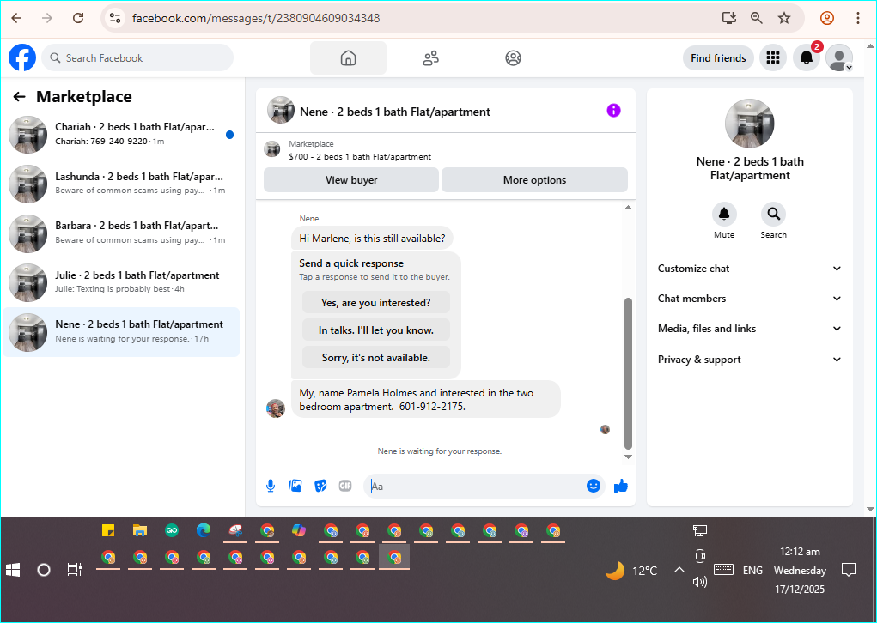Expand the Privacy & support section
The width and height of the screenshot is (877, 623).
(x=750, y=360)
